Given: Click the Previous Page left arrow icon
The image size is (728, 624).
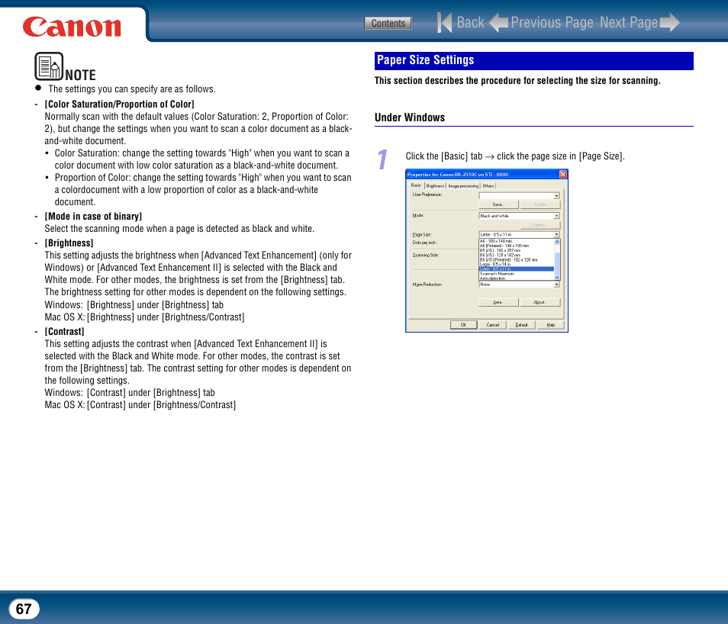Looking at the screenshot, I should [498, 22].
